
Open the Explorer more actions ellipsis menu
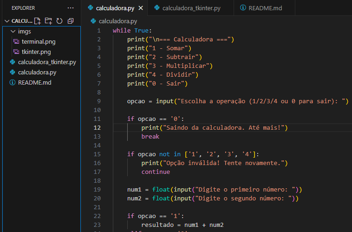pos(71,8)
